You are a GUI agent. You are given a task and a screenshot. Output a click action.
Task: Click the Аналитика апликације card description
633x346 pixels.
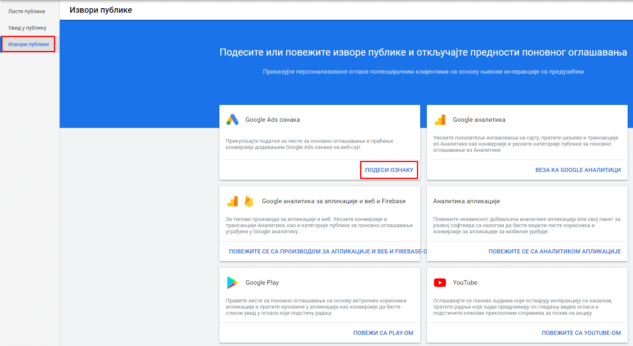point(526,225)
